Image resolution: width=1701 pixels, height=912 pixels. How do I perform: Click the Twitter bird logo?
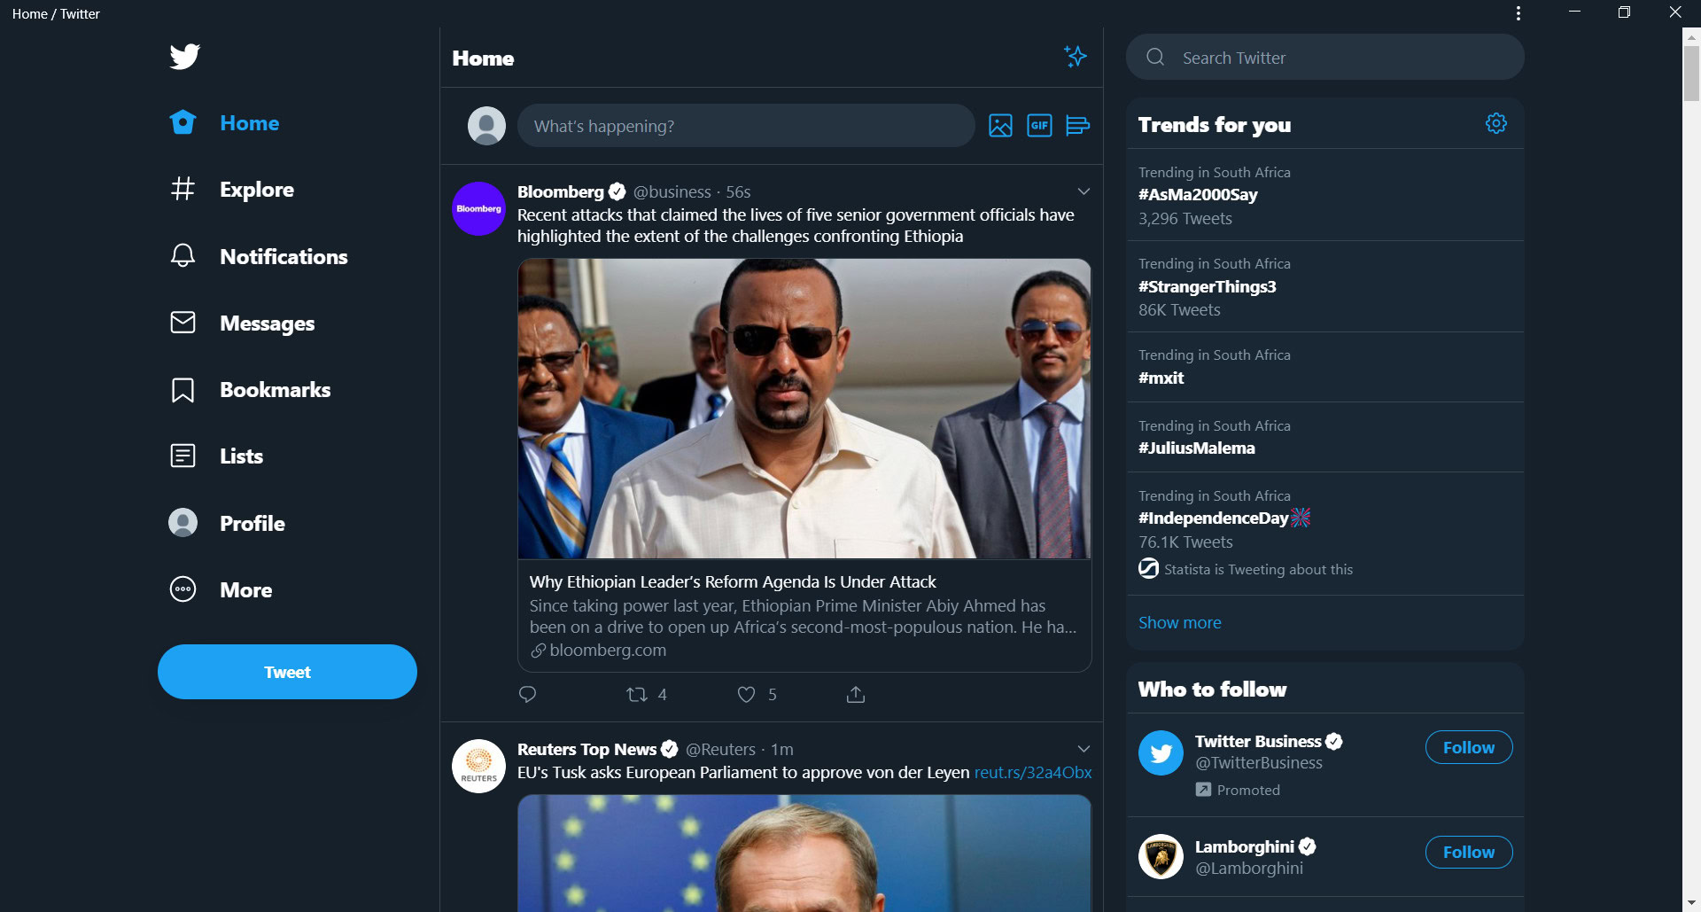click(185, 56)
